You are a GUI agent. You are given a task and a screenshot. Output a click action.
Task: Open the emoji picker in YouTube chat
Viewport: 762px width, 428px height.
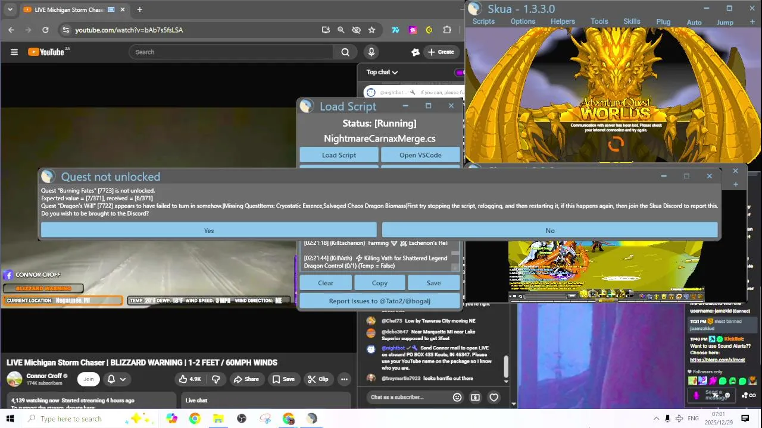457,397
